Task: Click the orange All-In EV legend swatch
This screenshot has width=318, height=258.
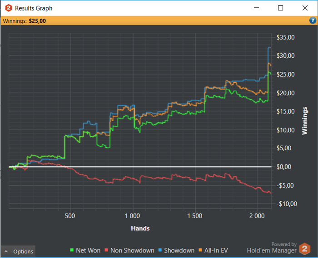Action: coord(200,250)
